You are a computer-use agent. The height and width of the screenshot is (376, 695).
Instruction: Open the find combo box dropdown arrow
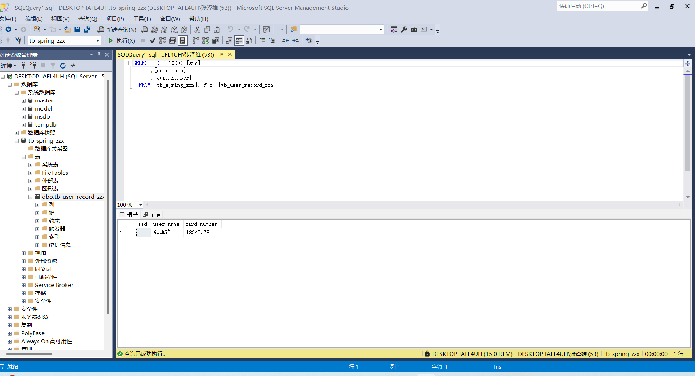381,30
